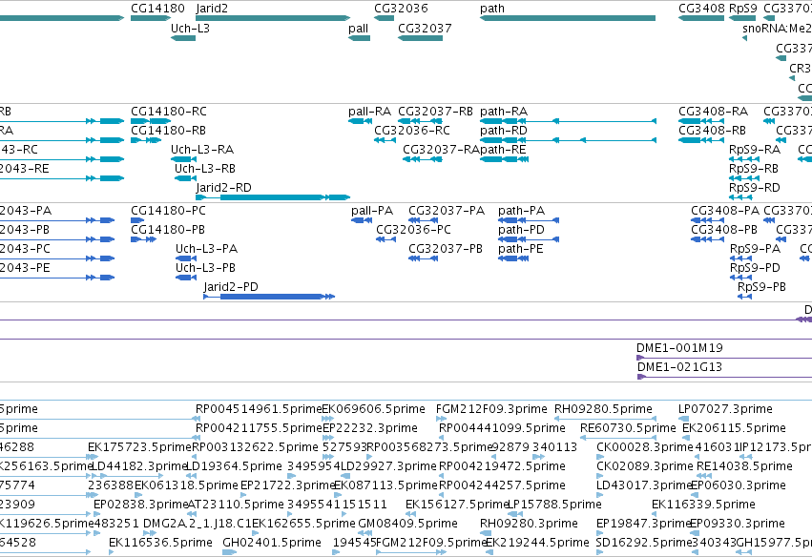Select protein Uch-L3-PB

(x=186, y=278)
